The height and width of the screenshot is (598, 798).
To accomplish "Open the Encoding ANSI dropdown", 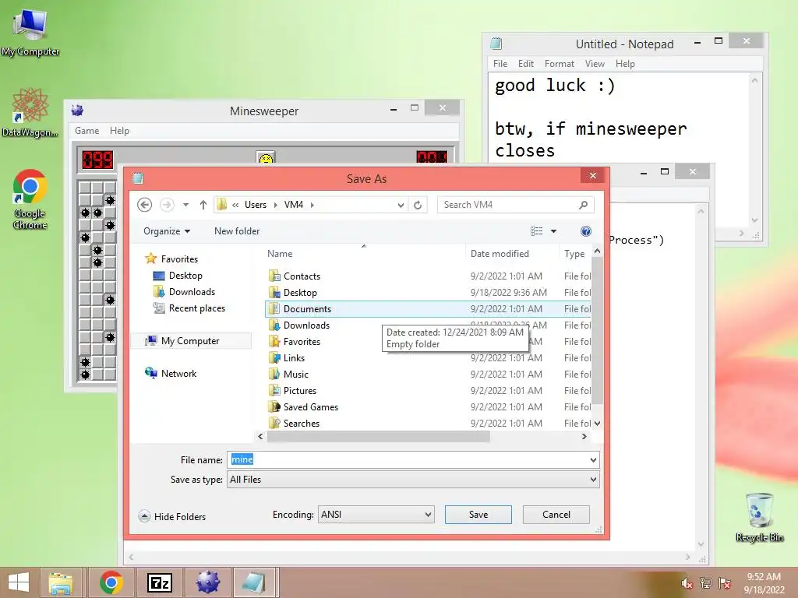I will click(x=376, y=515).
